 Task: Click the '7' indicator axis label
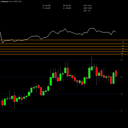point(122,56)
